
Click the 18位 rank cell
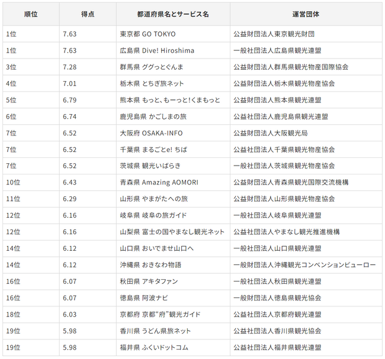pyautogui.click(x=13, y=315)
